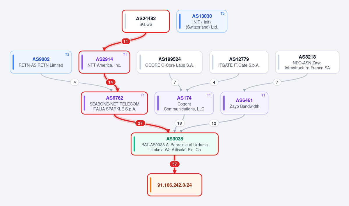Image resolution: width=349 pixels, height=206 pixels.
Task: Click the red edge badge labeled 11
Action: (126, 41)
